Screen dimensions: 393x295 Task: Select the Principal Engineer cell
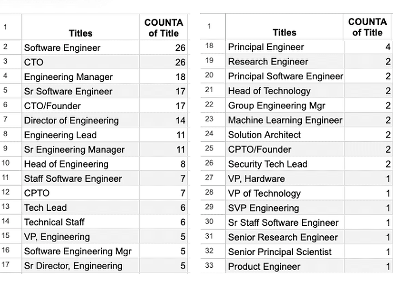pyautogui.click(x=285, y=47)
